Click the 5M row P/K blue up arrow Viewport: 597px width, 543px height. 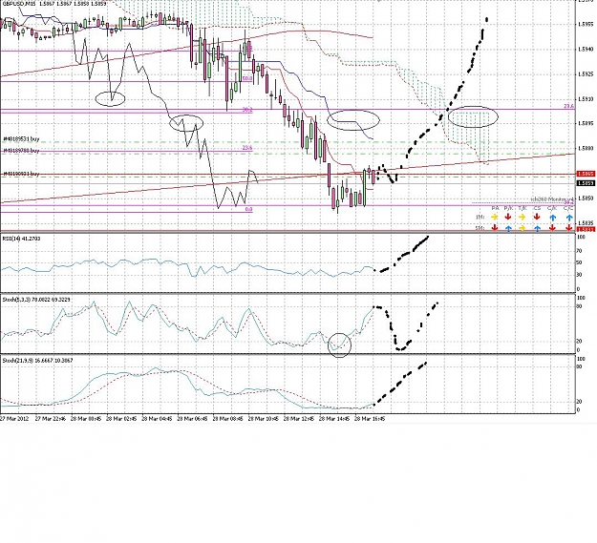coord(508,228)
